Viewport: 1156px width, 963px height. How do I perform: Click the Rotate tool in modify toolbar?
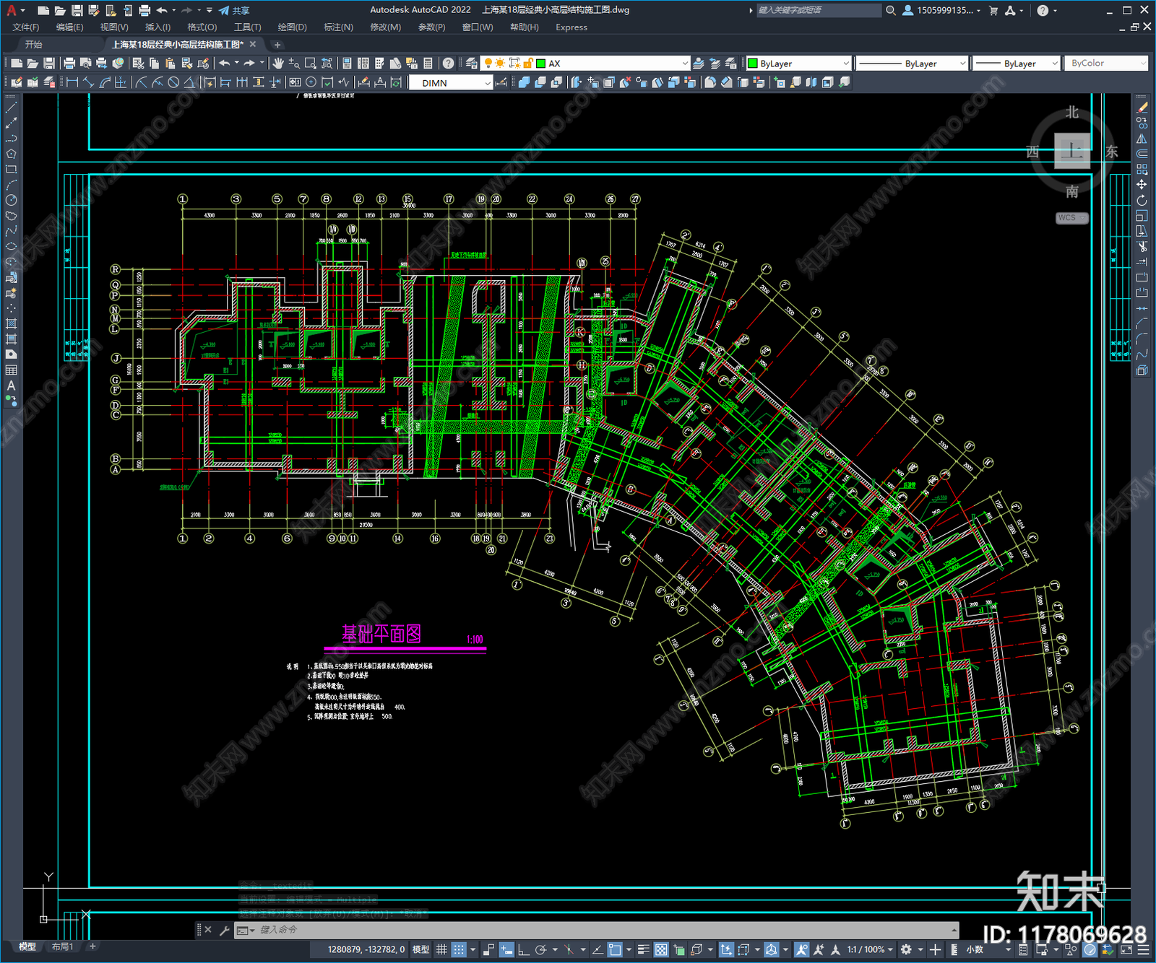point(1142,200)
